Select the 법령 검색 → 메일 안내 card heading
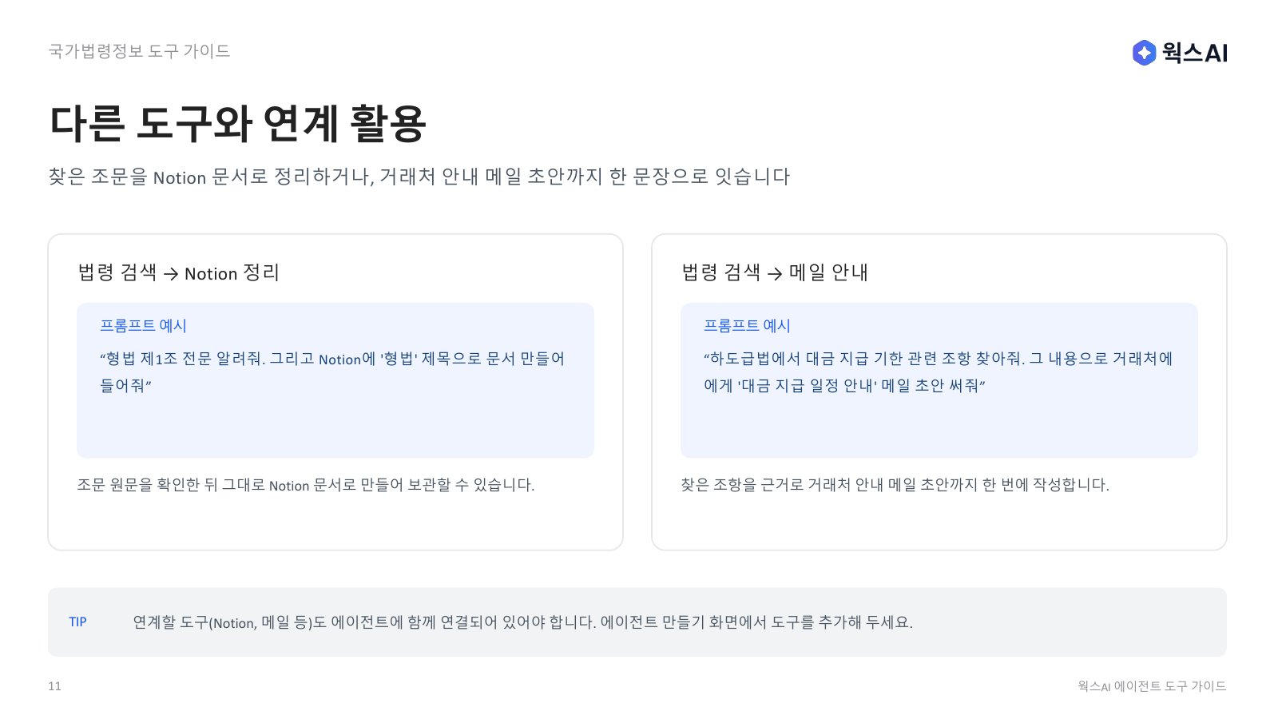 pyautogui.click(x=775, y=272)
